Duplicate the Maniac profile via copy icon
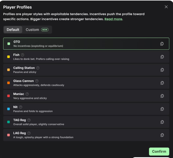 coord(162,96)
